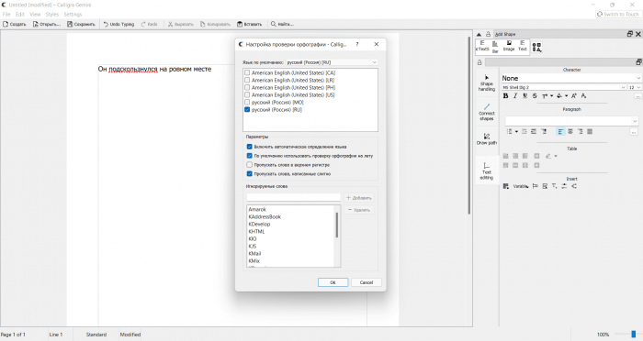Open the Найти (Find) tool
Screen dimensions: 643x341
(282, 24)
